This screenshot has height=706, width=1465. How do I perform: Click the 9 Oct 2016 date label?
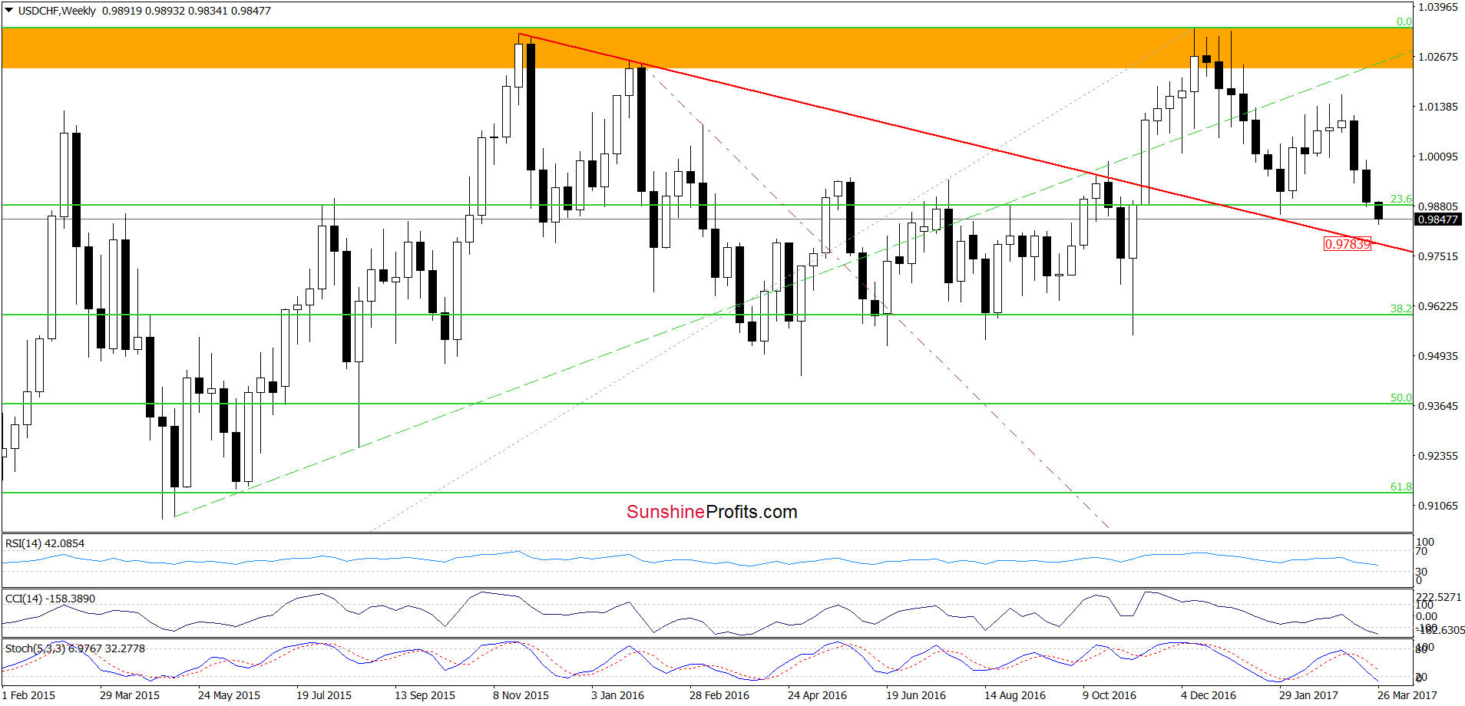click(1109, 695)
